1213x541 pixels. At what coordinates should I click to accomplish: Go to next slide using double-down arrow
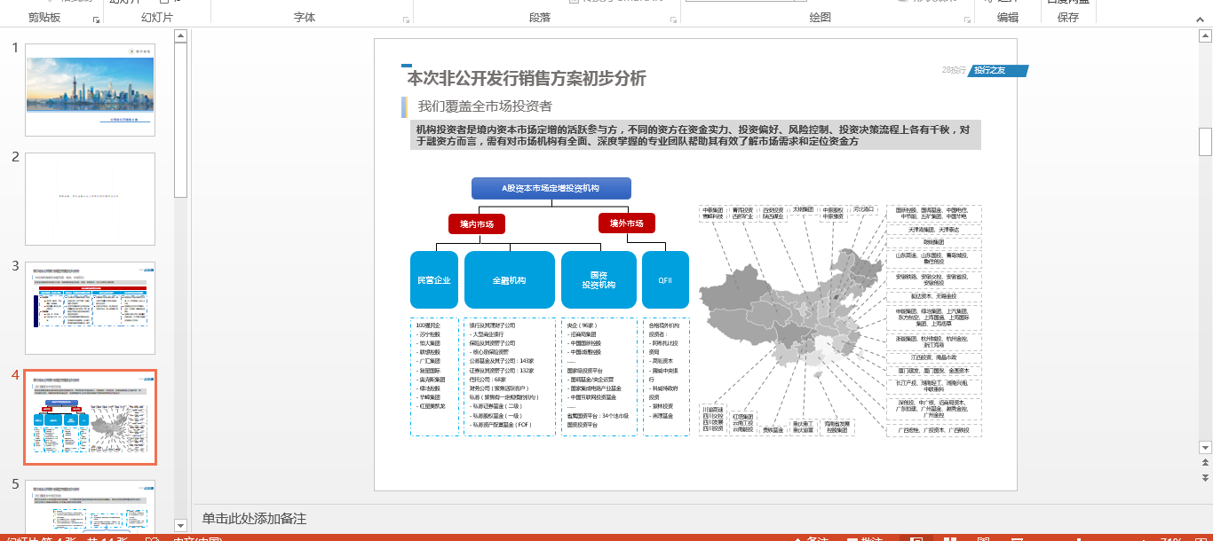(x=1205, y=479)
